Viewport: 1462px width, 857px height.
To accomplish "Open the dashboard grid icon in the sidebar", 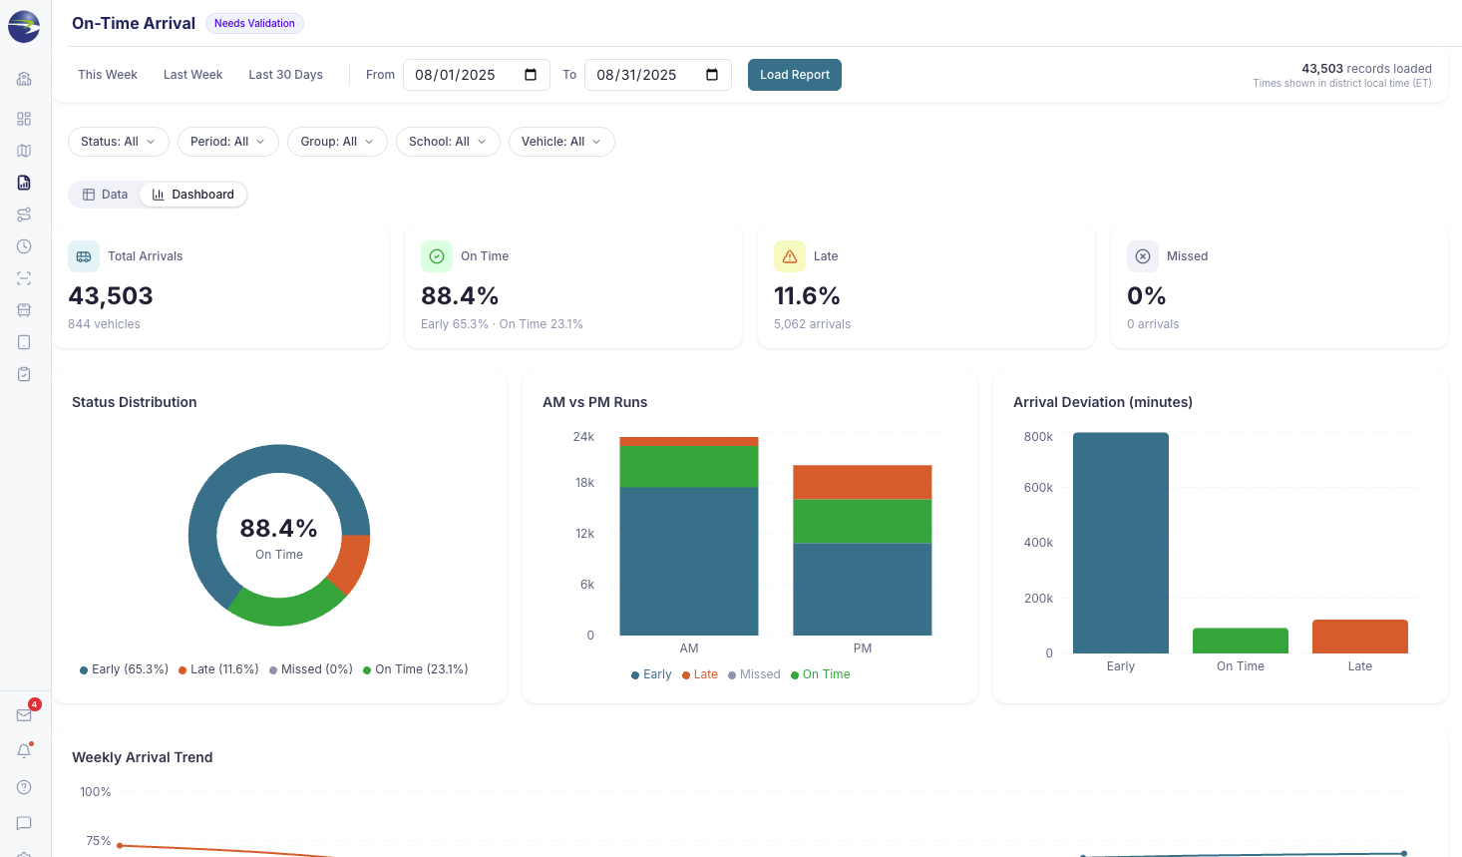I will [24, 119].
